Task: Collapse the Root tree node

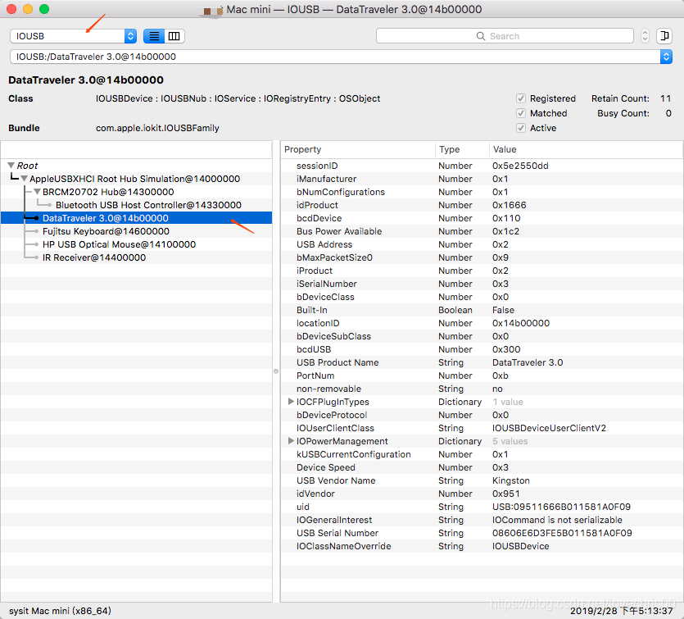Action: [11, 166]
